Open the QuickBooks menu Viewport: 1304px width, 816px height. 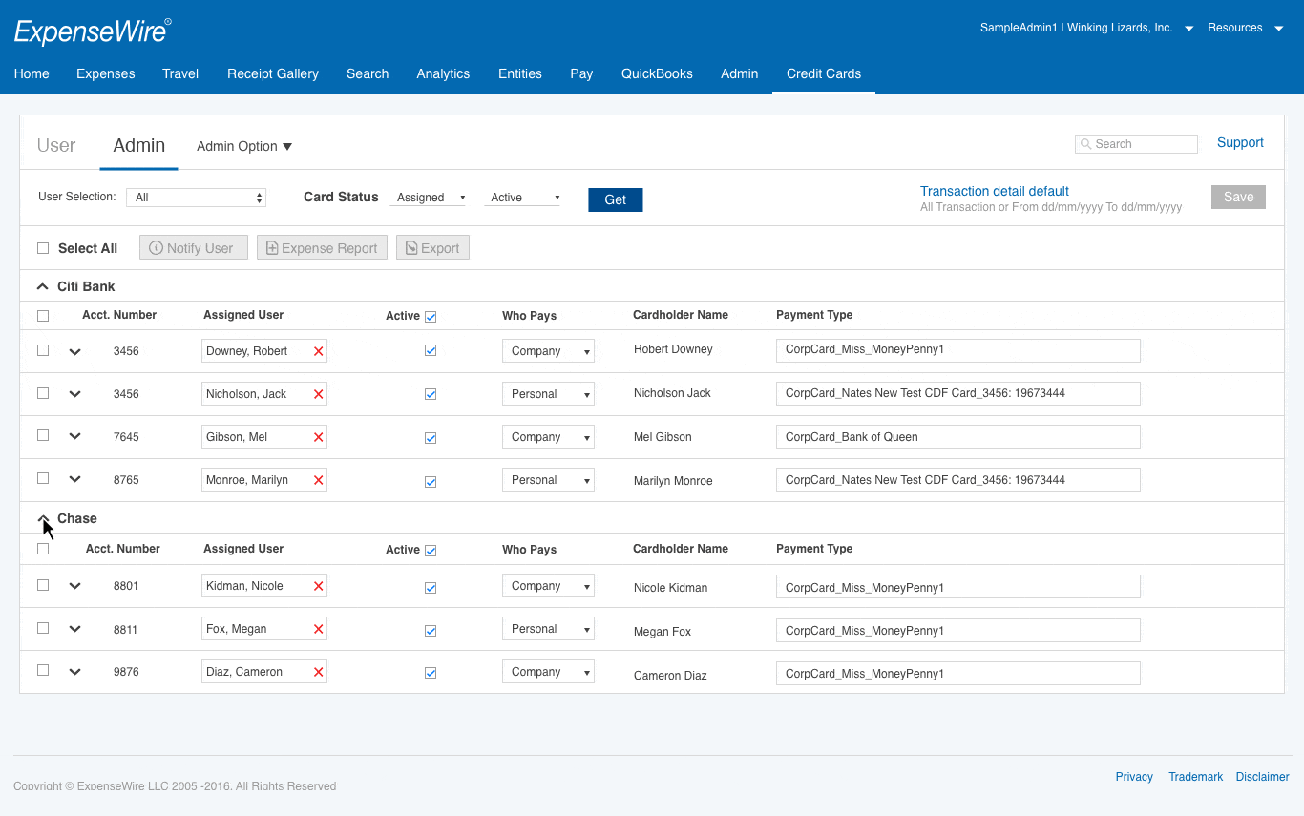coord(657,73)
